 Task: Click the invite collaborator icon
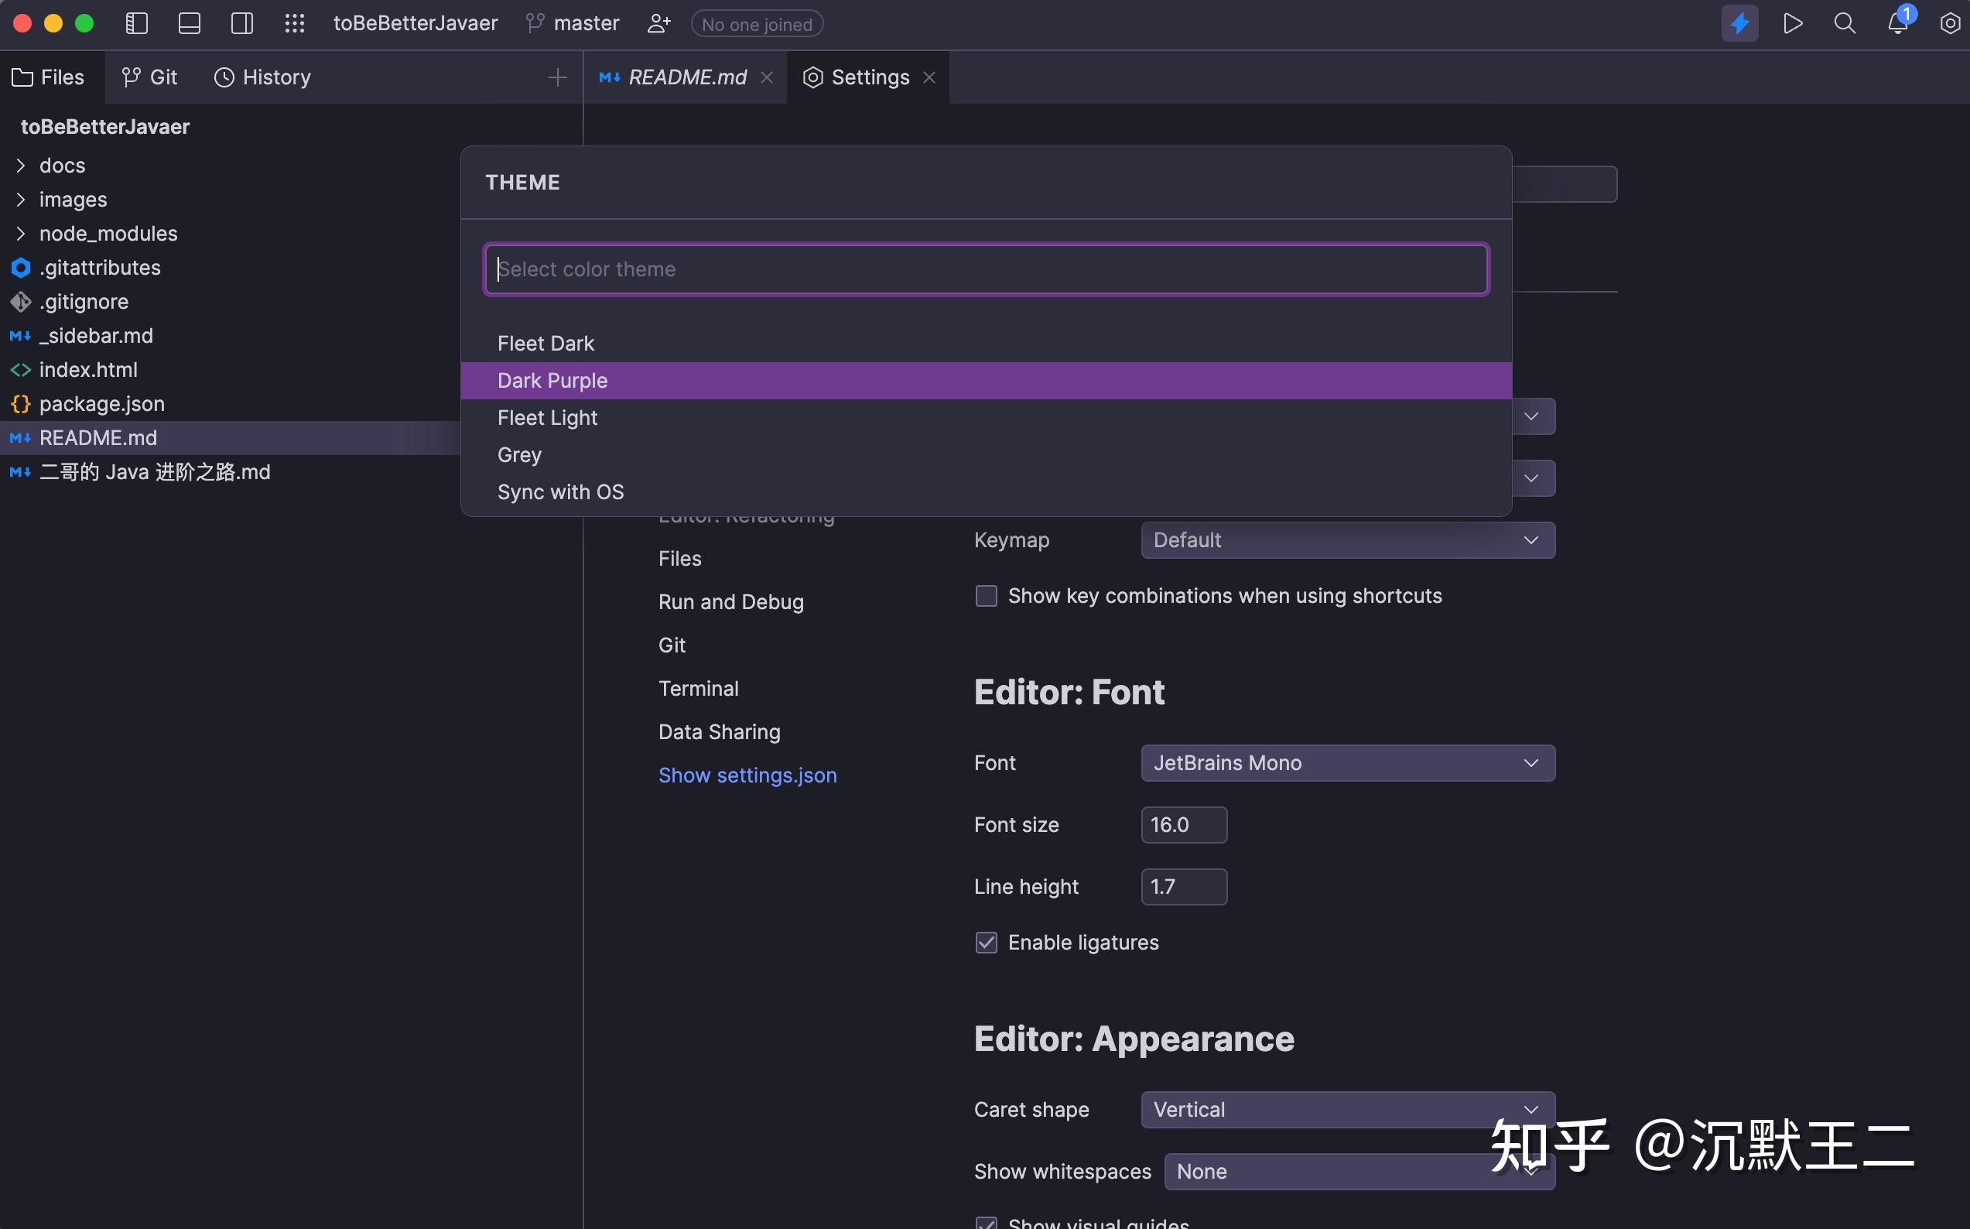[x=659, y=23]
